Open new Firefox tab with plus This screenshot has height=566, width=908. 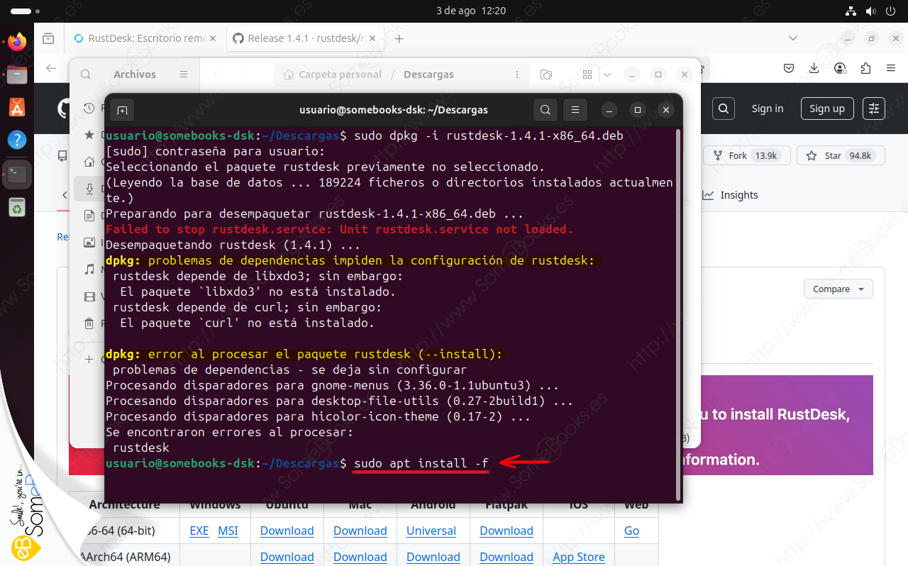tap(399, 38)
